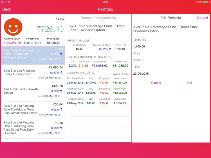The image size is (211, 158).
Task: Select history row dated 22-May-2015
Action: [x=99, y=81]
